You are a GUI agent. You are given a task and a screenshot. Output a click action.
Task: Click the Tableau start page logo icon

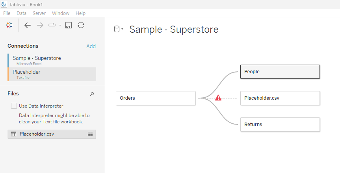(x=9, y=25)
